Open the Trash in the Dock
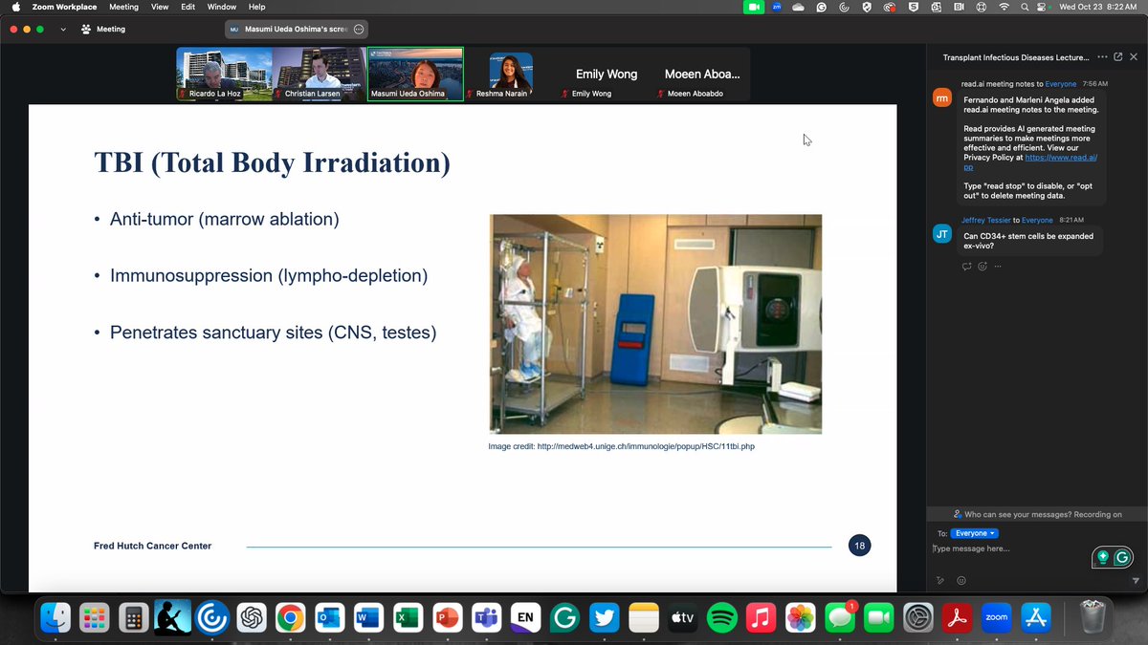1148x645 pixels. [1092, 618]
